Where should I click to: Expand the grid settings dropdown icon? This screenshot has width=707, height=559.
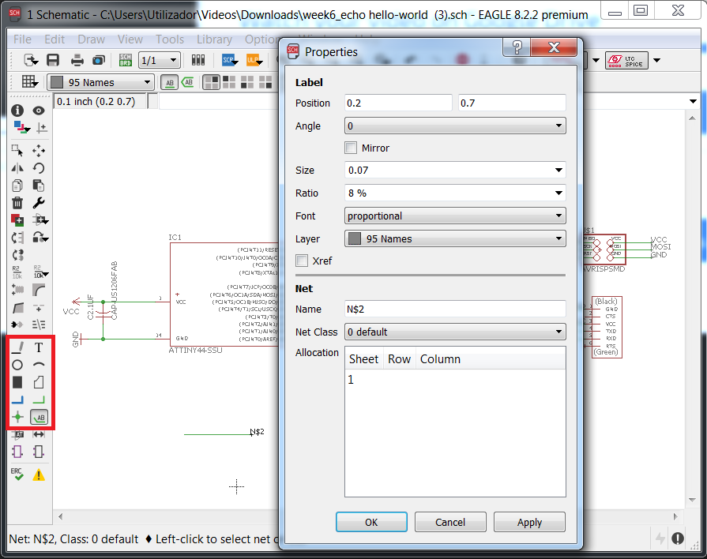30,82
